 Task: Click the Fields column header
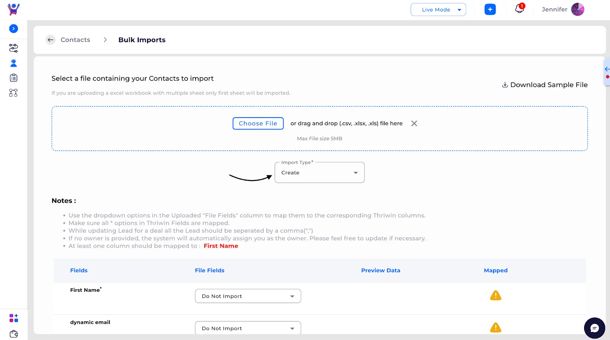79,270
